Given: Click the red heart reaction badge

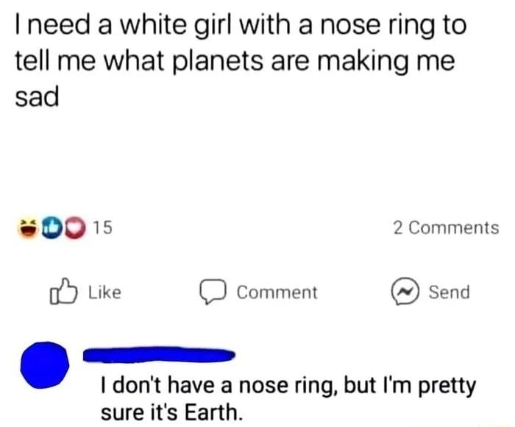Looking at the screenshot, I should (73, 229).
